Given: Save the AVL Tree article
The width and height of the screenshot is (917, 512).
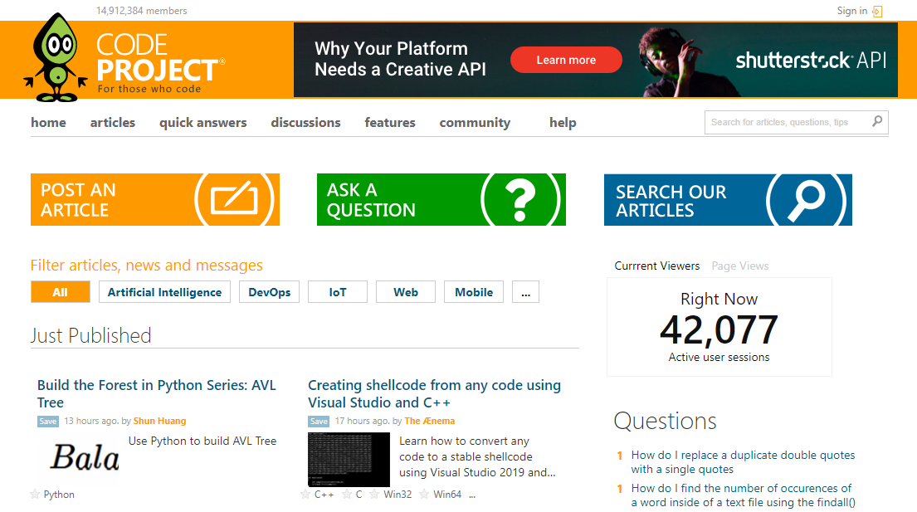Looking at the screenshot, I should tap(48, 422).
